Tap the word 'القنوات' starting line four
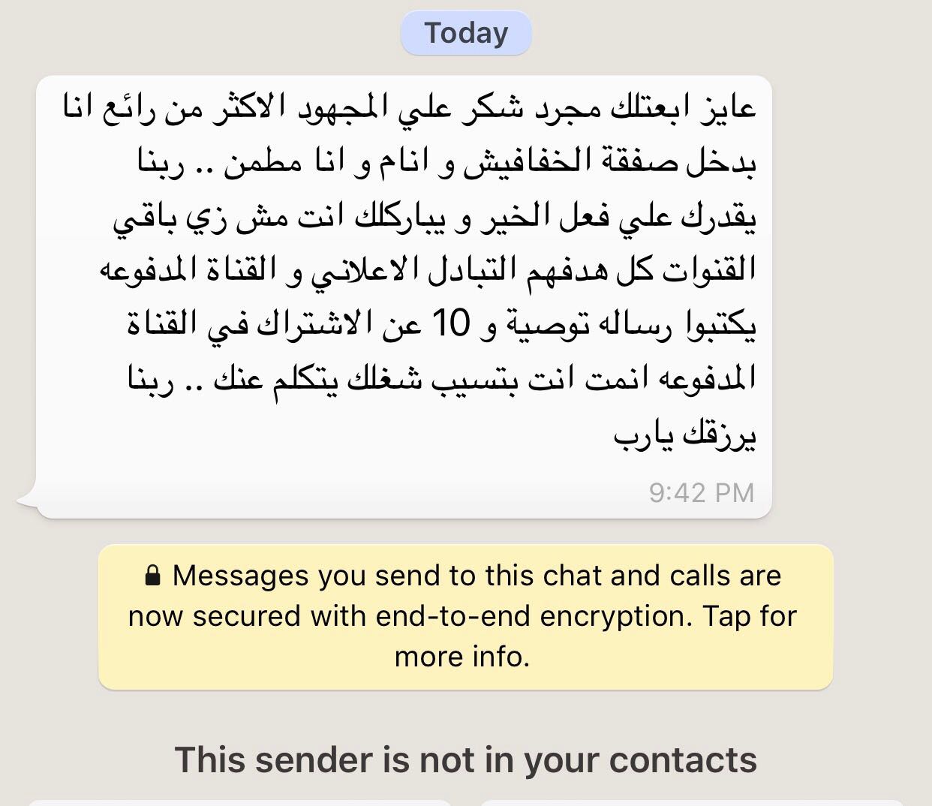The width and height of the screenshot is (932, 806). [708, 269]
